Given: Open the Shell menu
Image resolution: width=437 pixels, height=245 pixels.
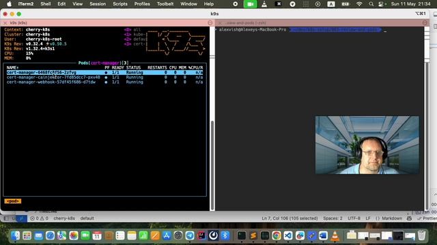Looking at the screenshot, I should pos(46,4).
